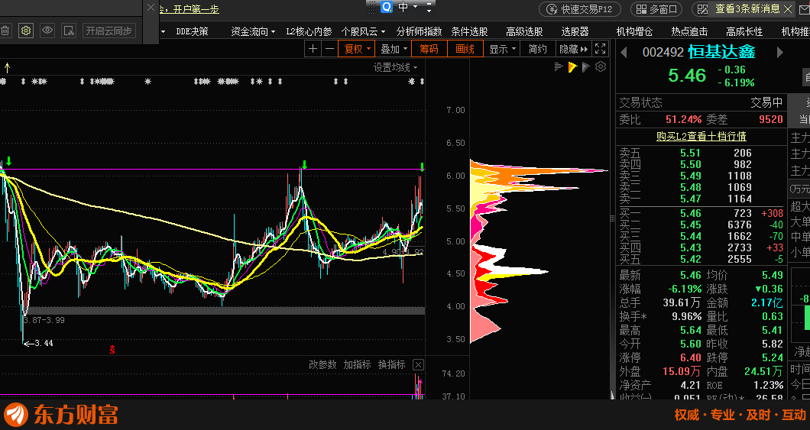This screenshot has height=430, width=810.
Task: Click the green arrow marker near 6.00 peak
Action: pyautogui.click(x=304, y=165)
